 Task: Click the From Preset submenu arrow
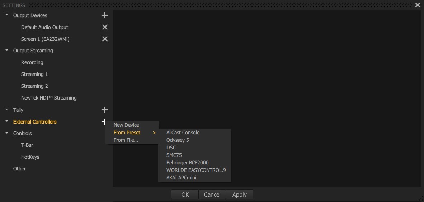point(154,133)
